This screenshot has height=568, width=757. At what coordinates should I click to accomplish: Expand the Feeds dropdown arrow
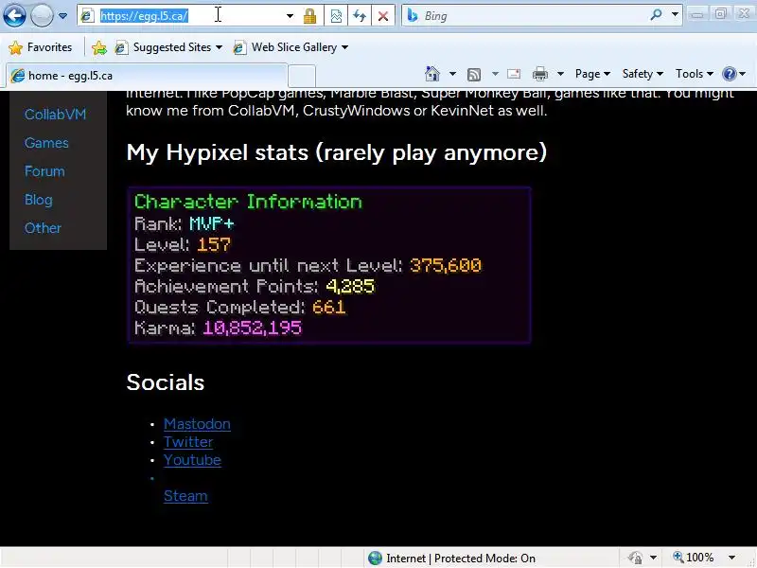coord(495,74)
